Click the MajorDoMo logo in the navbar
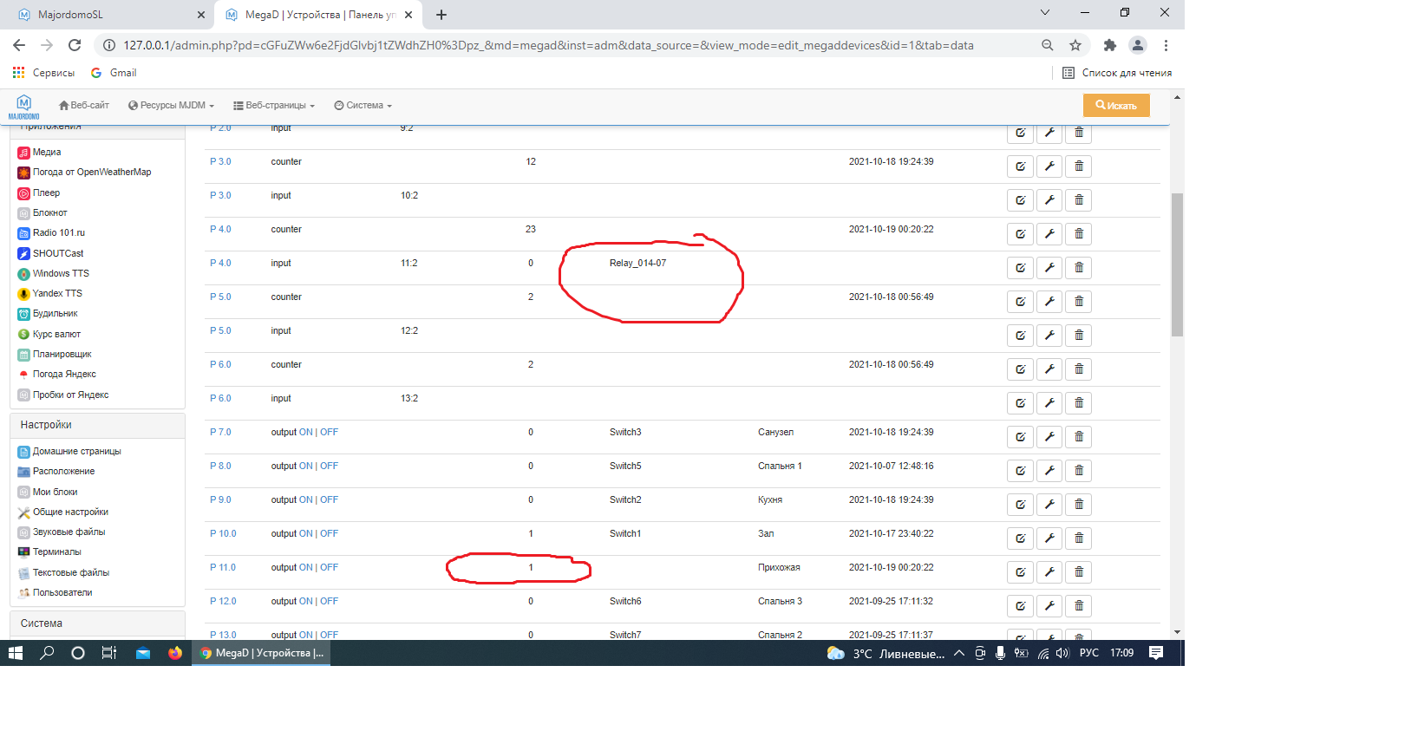 (x=23, y=107)
